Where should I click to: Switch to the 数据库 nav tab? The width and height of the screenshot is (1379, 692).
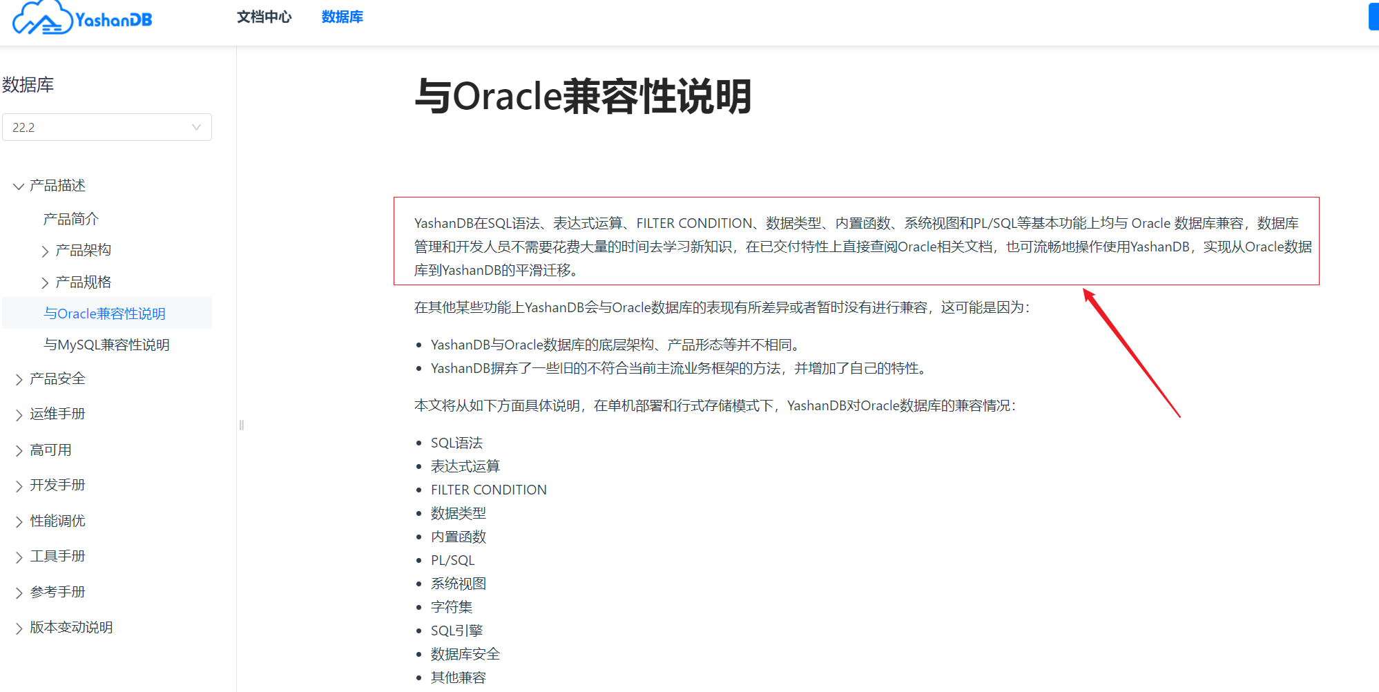[343, 17]
